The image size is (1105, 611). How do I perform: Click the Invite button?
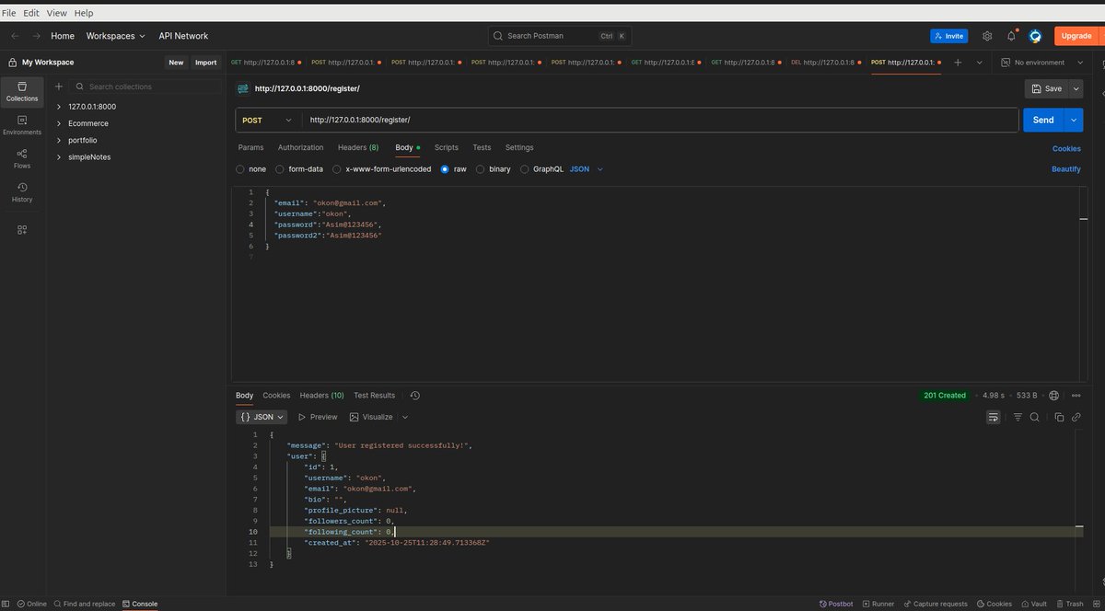(x=948, y=36)
